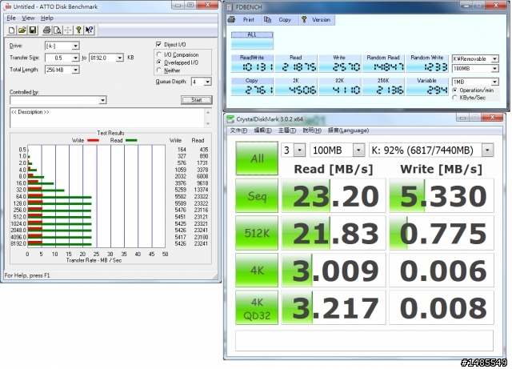Open the 8192.0 transfer size dropdown
The height and width of the screenshot is (369, 512).
click(119, 58)
